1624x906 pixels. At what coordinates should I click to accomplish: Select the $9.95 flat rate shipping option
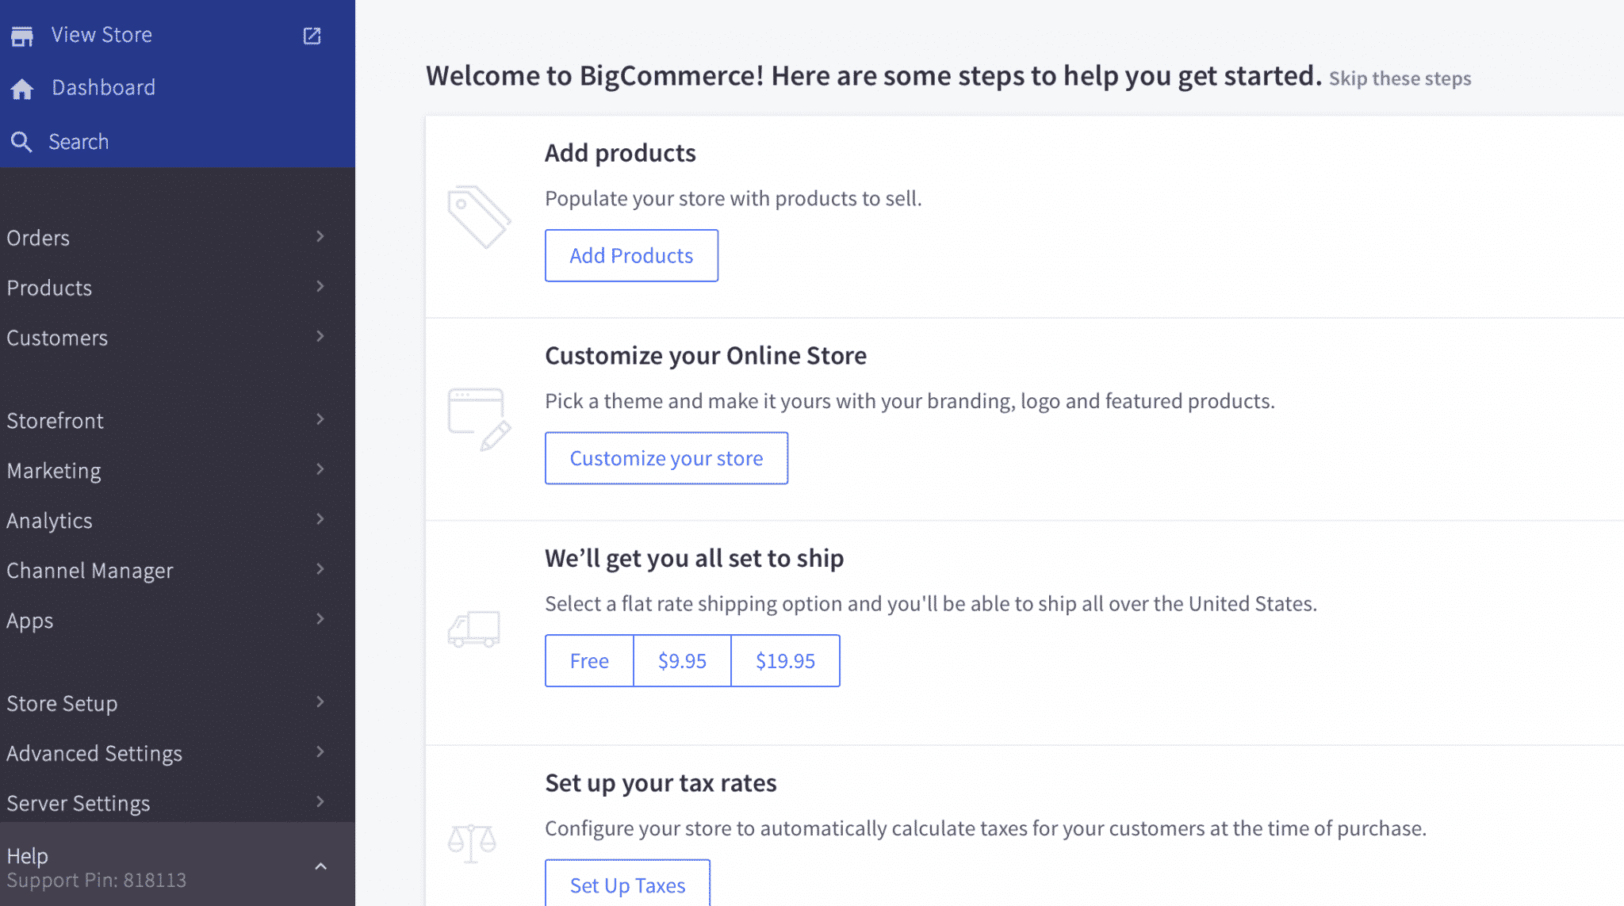682,660
